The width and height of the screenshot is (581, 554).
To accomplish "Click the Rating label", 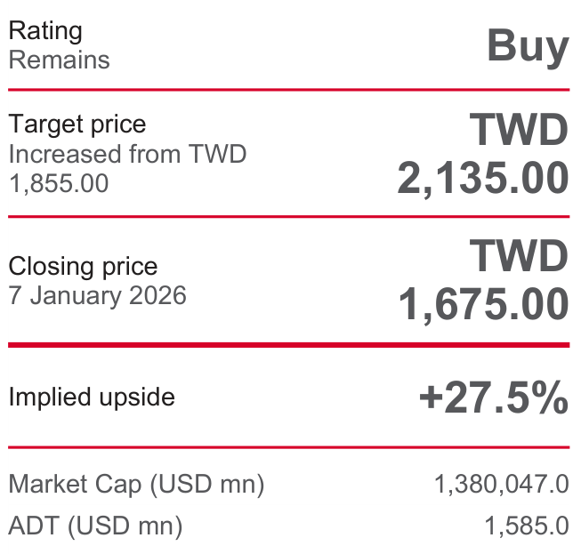I will coord(45,31).
